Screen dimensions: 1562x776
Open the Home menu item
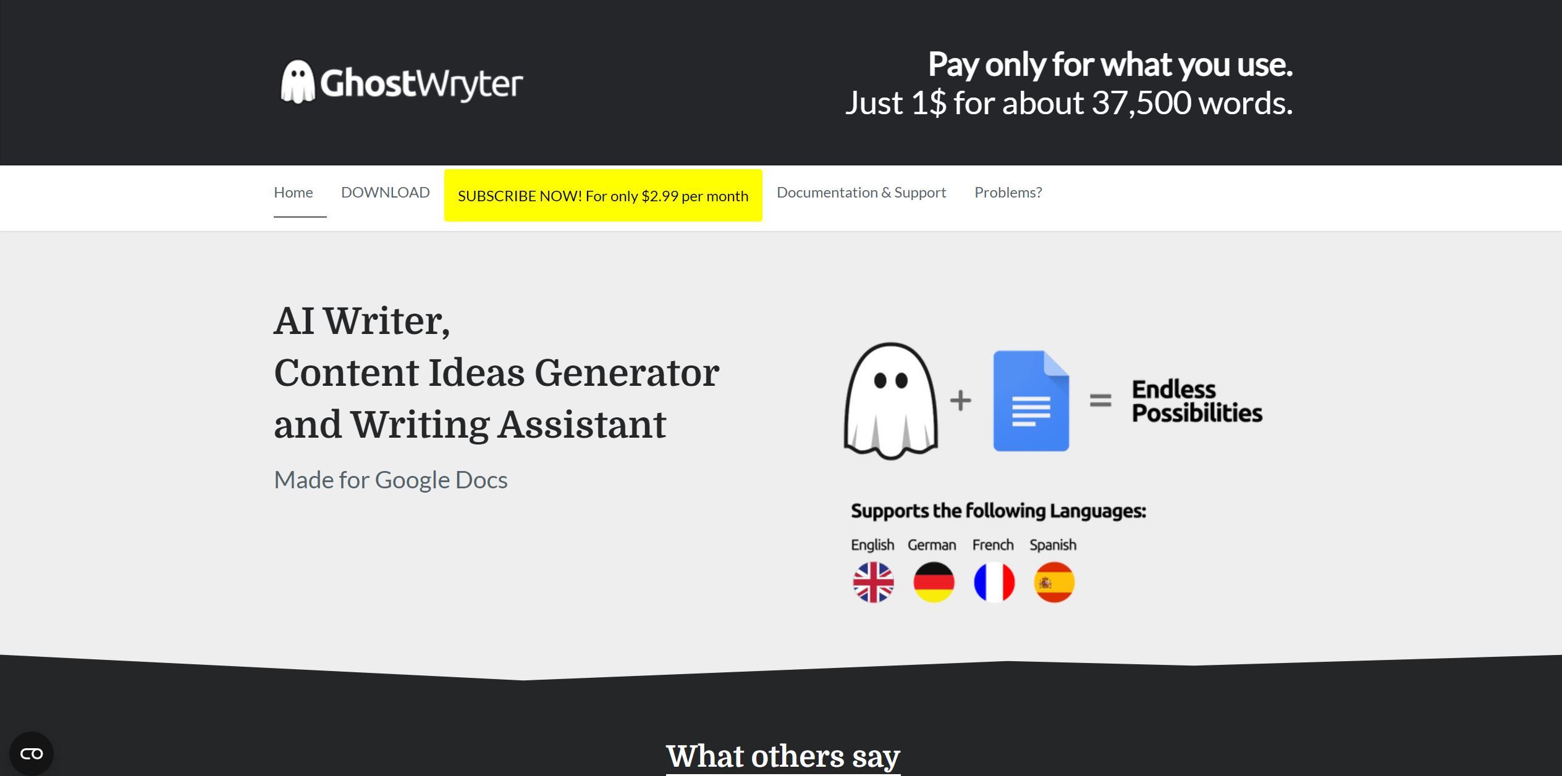(293, 193)
